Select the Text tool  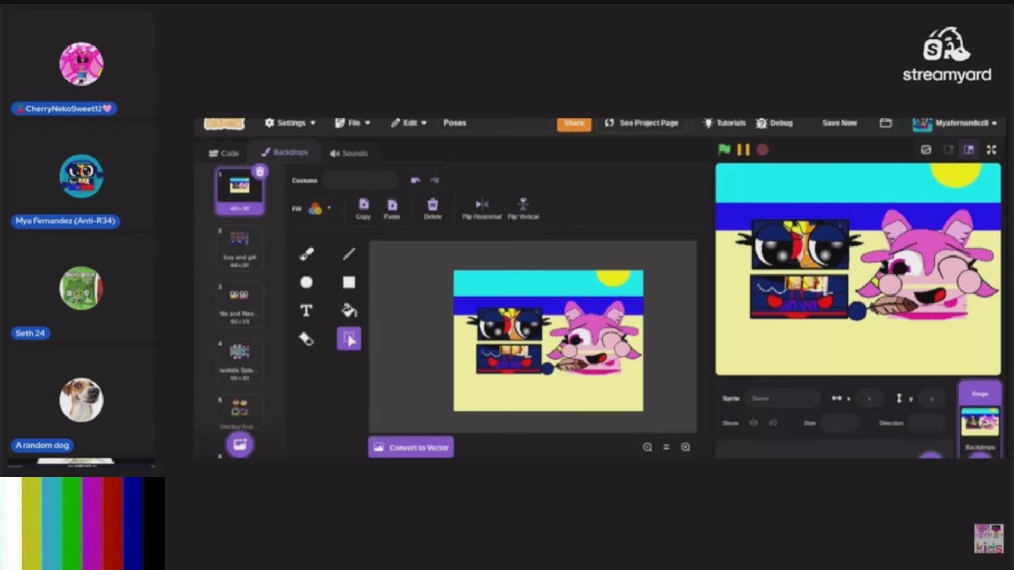pyautogui.click(x=306, y=310)
